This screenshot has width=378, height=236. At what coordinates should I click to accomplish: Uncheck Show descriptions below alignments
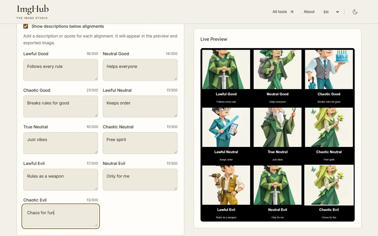(26, 26)
